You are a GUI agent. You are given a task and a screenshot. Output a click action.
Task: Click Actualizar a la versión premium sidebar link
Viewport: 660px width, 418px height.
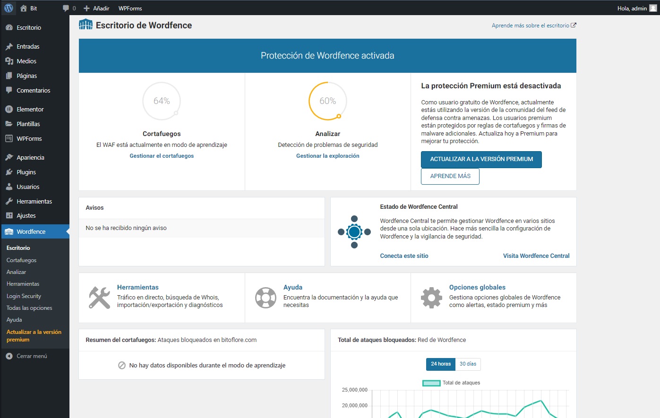(34, 336)
